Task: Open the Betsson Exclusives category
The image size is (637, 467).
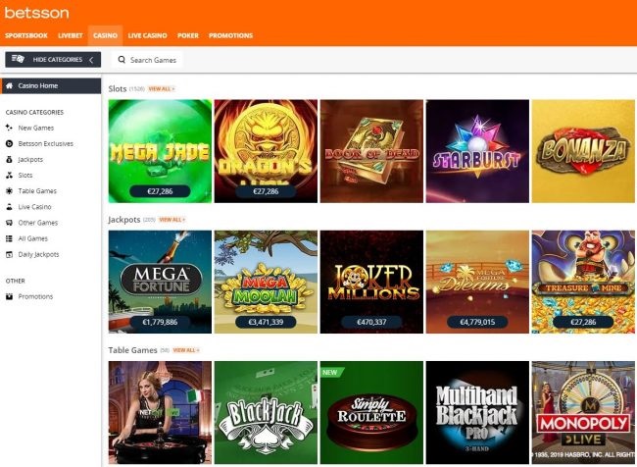Action: (x=45, y=143)
